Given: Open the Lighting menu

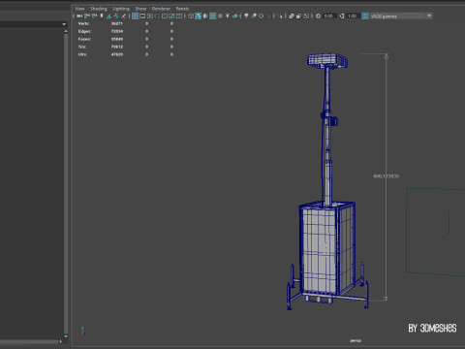Looking at the screenshot, I should [x=121, y=9].
